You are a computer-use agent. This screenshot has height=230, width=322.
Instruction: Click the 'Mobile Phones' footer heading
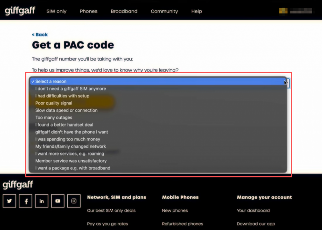pos(180,197)
